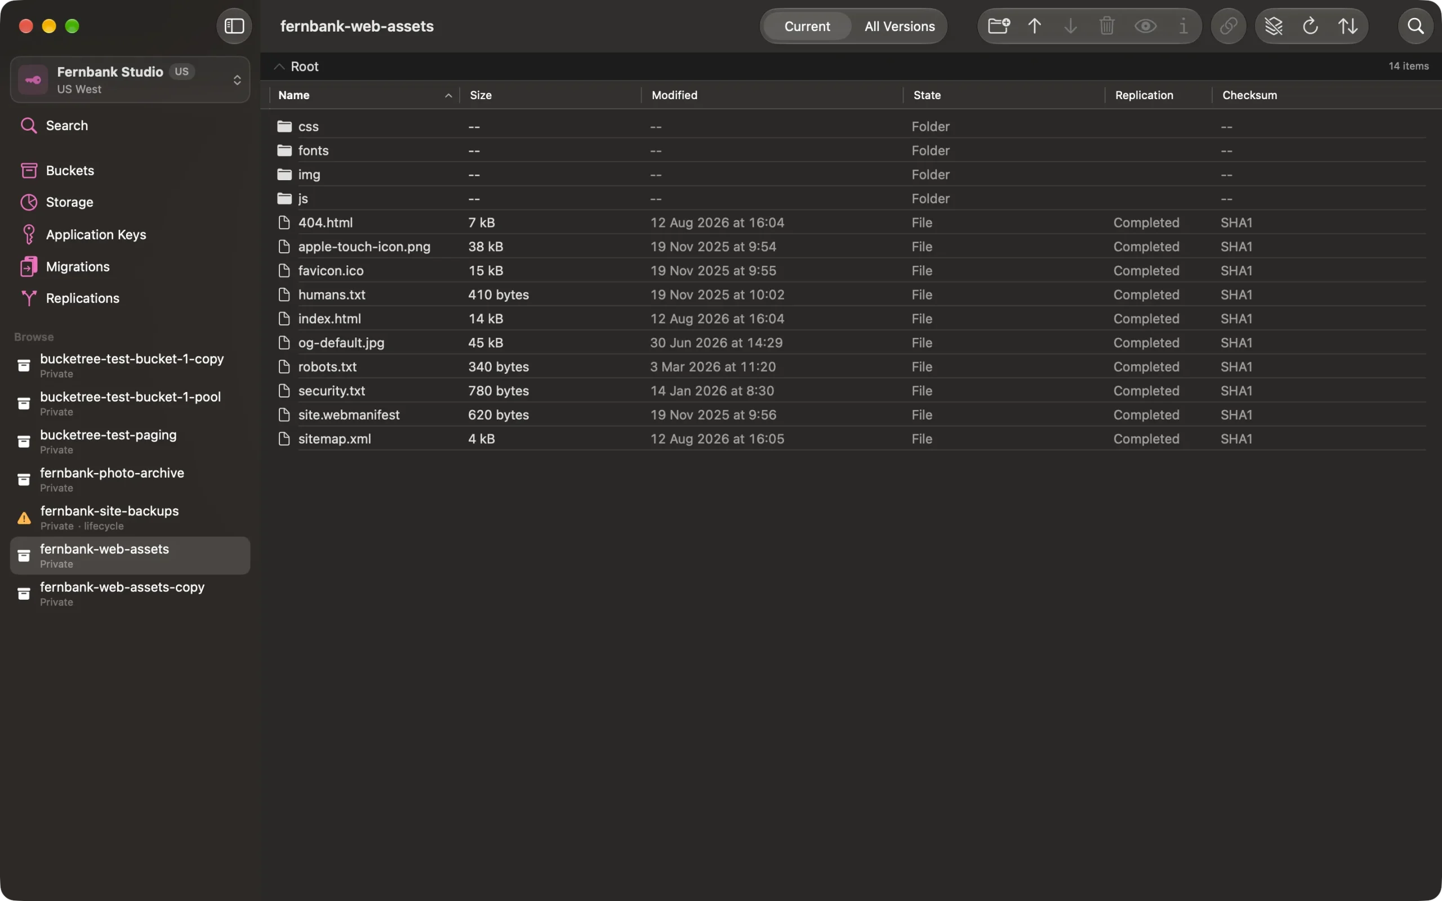Select bucket fernbank-site-backups with warning icon

pyautogui.click(x=130, y=518)
